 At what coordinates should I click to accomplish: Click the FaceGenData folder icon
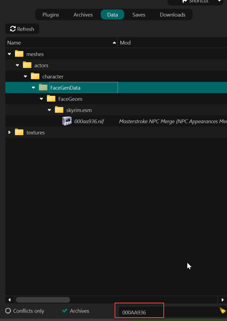[x=43, y=88]
